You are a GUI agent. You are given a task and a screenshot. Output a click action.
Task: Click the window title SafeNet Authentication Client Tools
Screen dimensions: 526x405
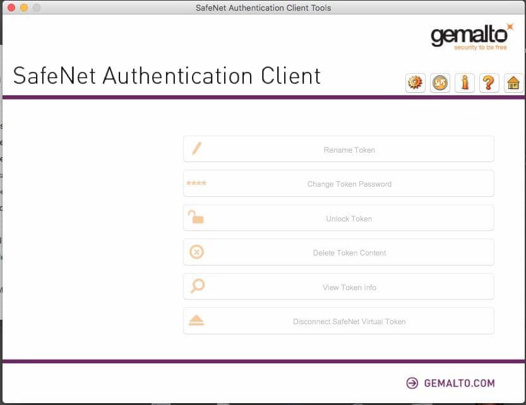(x=263, y=8)
